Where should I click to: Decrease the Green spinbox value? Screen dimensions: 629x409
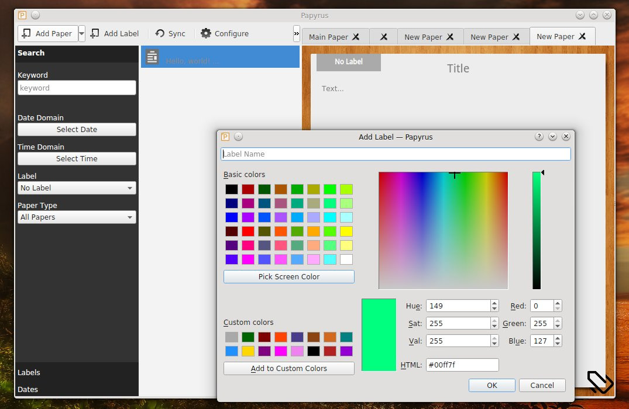coord(558,327)
